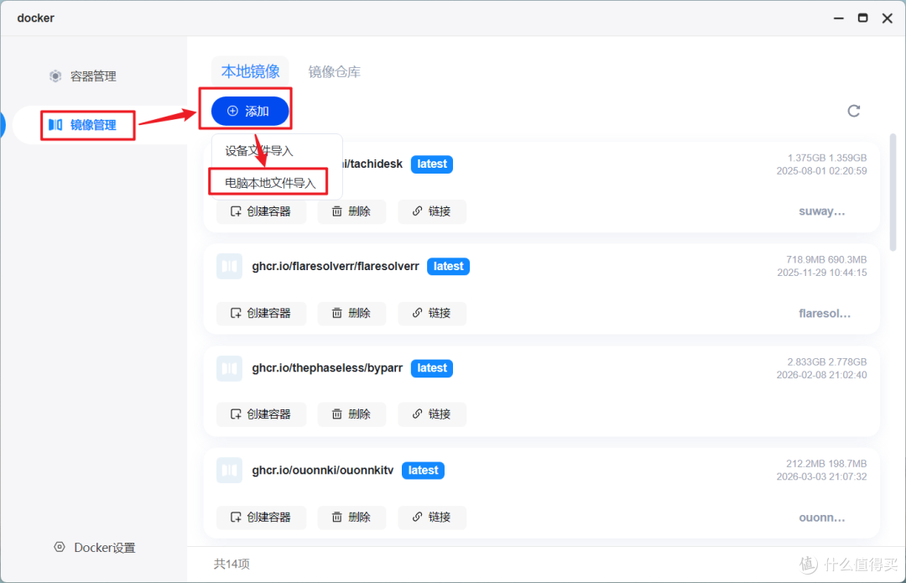Maximize the docker window
This screenshot has height=583, width=906.
pyautogui.click(x=862, y=18)
